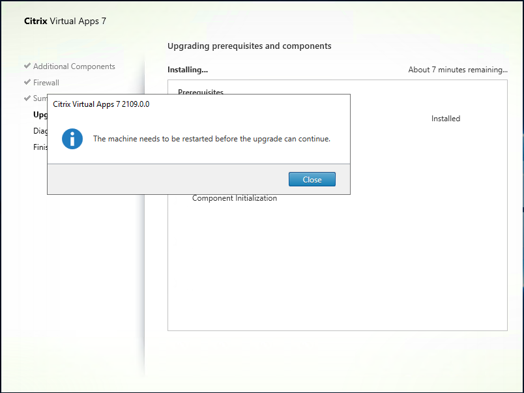
Task: Click the 'Citrix Virtual Apps 7 2109.0.0' dialog title
Action: click(101, 104)
